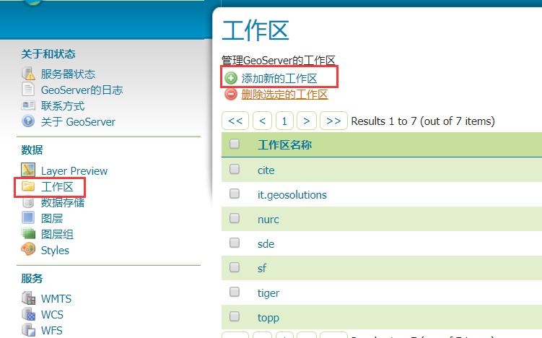Check the cite workspace checkbox

click(235, 169)
